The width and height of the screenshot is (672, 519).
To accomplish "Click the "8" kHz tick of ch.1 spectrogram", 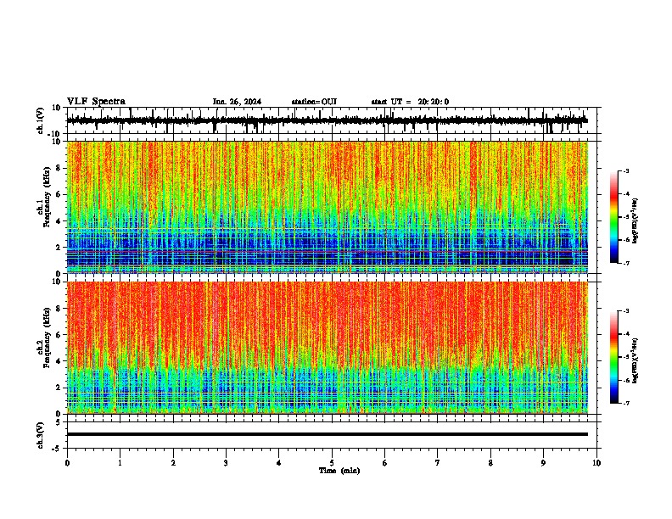I will point(59,168).
